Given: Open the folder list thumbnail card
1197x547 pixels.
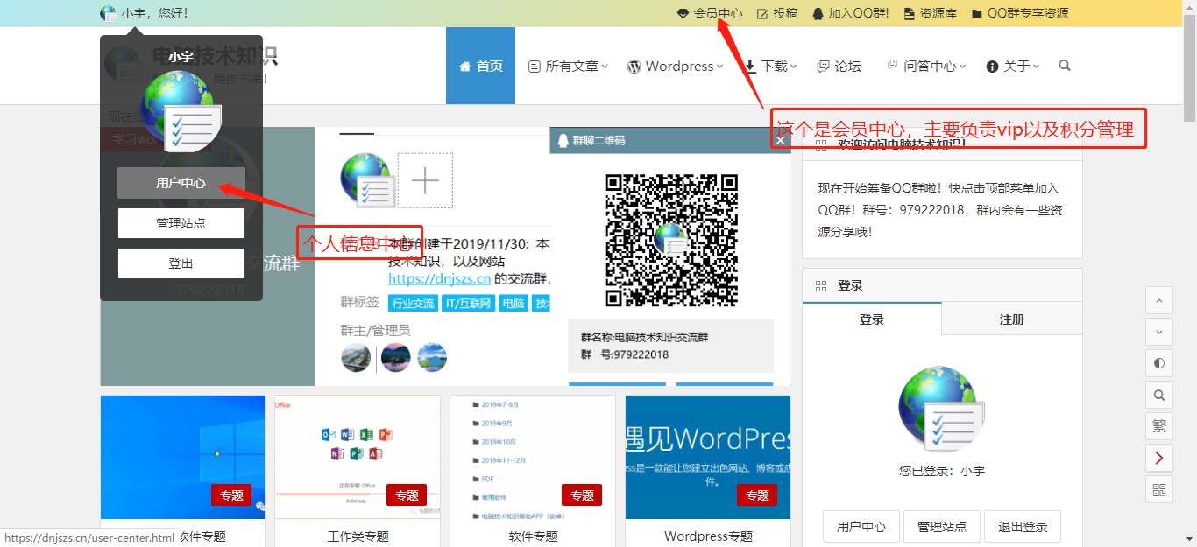Looking at the screenshot, I should tap(533, 457).
